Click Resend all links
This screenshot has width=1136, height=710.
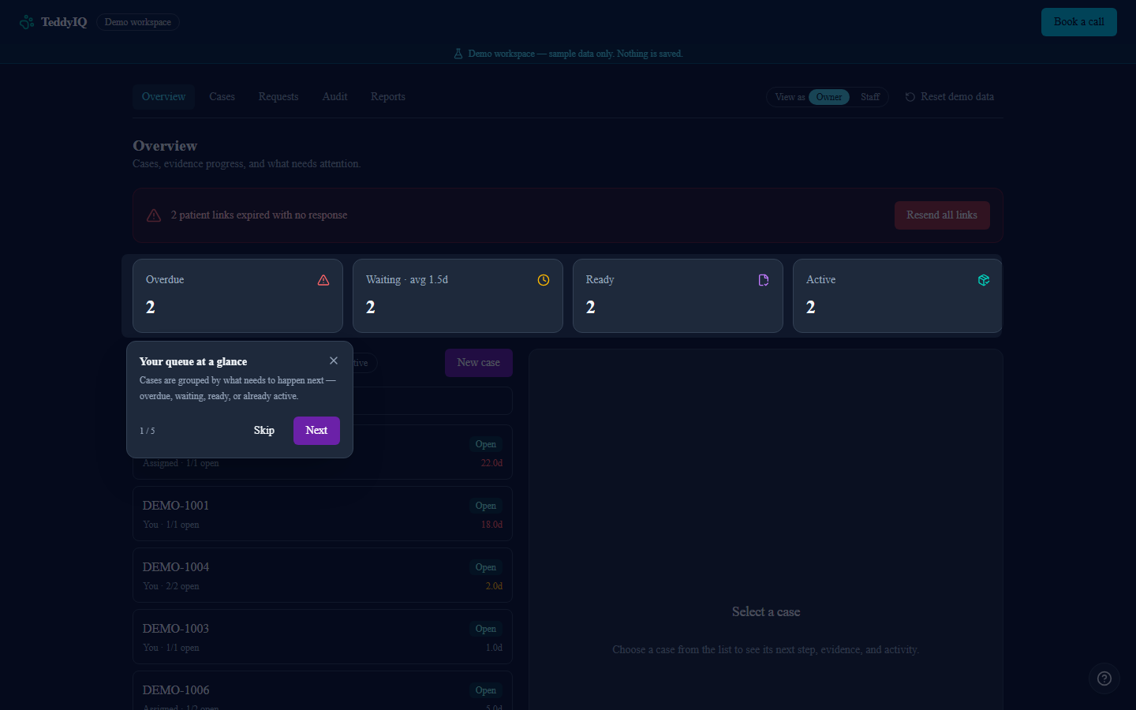coord(942,215)
